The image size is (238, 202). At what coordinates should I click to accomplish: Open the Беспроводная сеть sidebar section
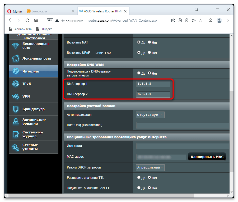coord(34,46)
